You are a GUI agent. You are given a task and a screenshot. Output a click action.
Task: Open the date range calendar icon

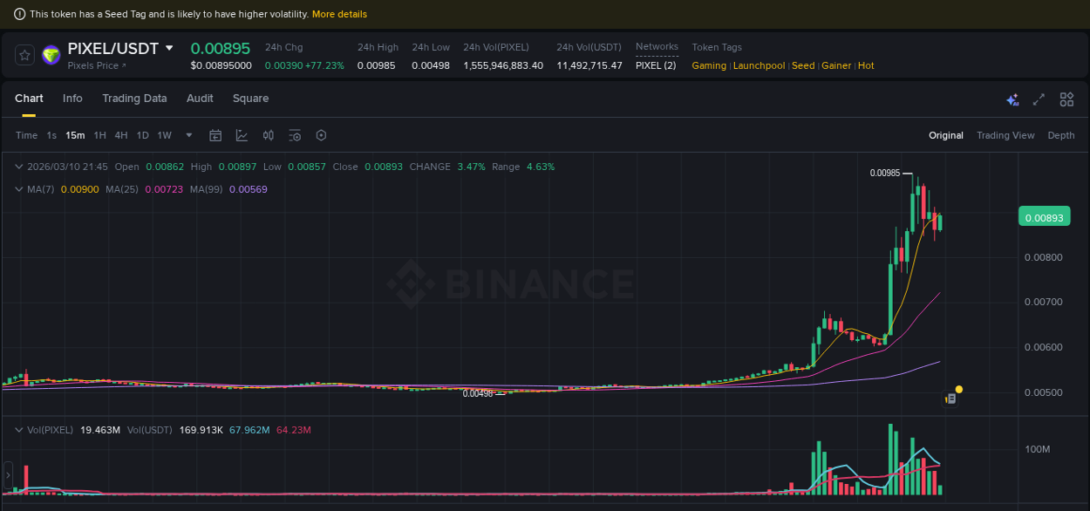click(215, 135)
